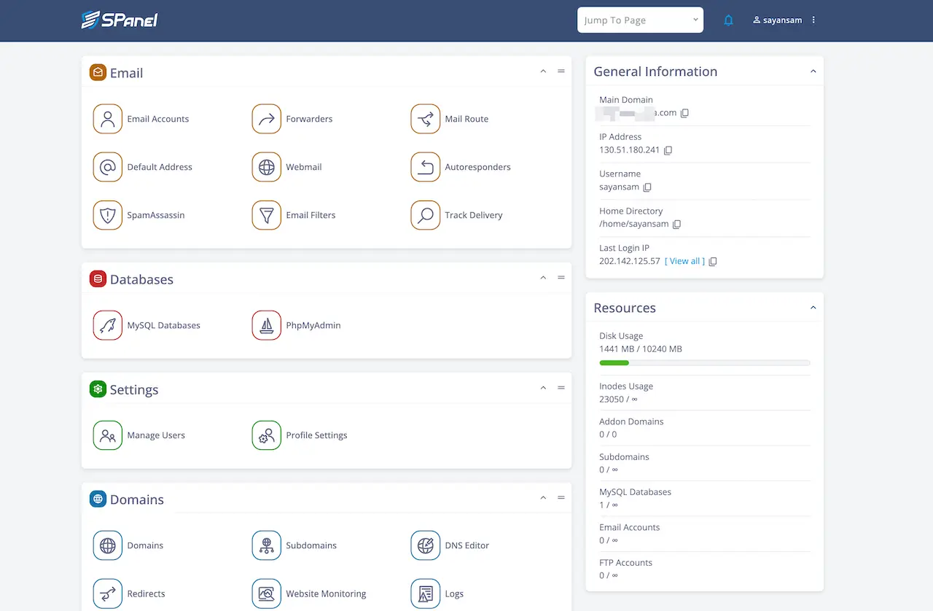Click the FTP Accounts resource label
Viewport: 933px width, 611px height.
point(626,563)
